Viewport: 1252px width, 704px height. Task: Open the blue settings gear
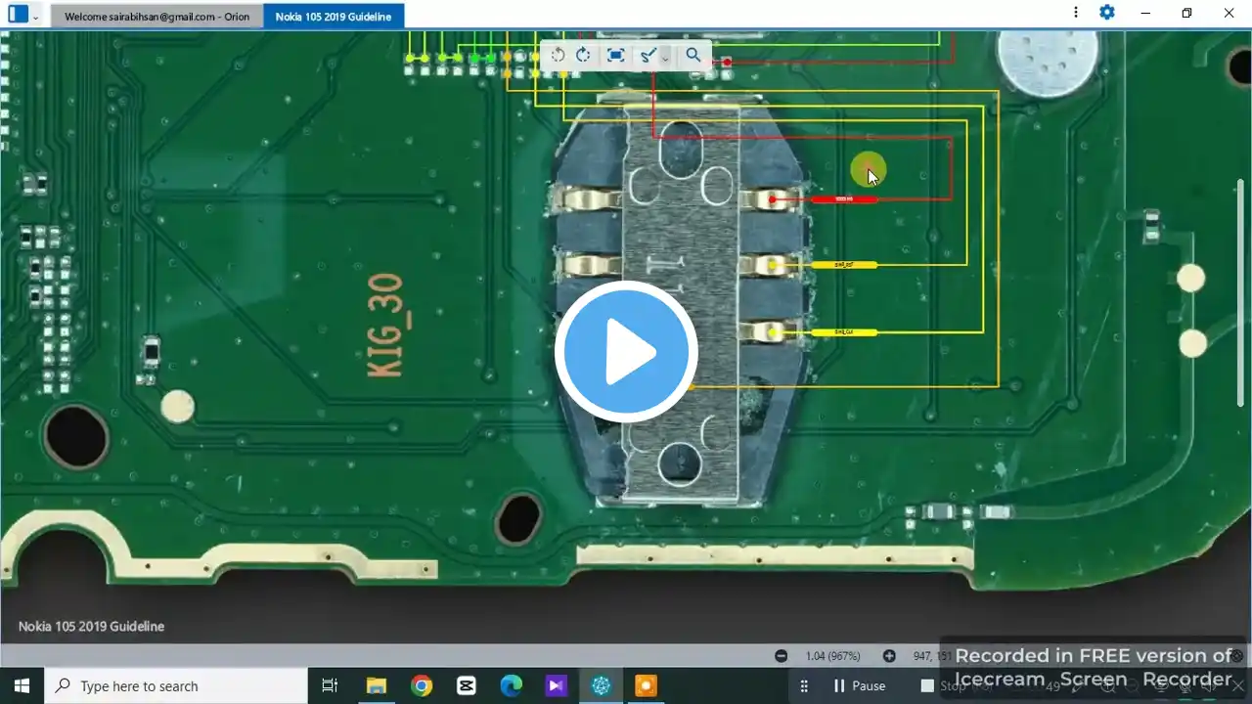(x=1106, y=13)
